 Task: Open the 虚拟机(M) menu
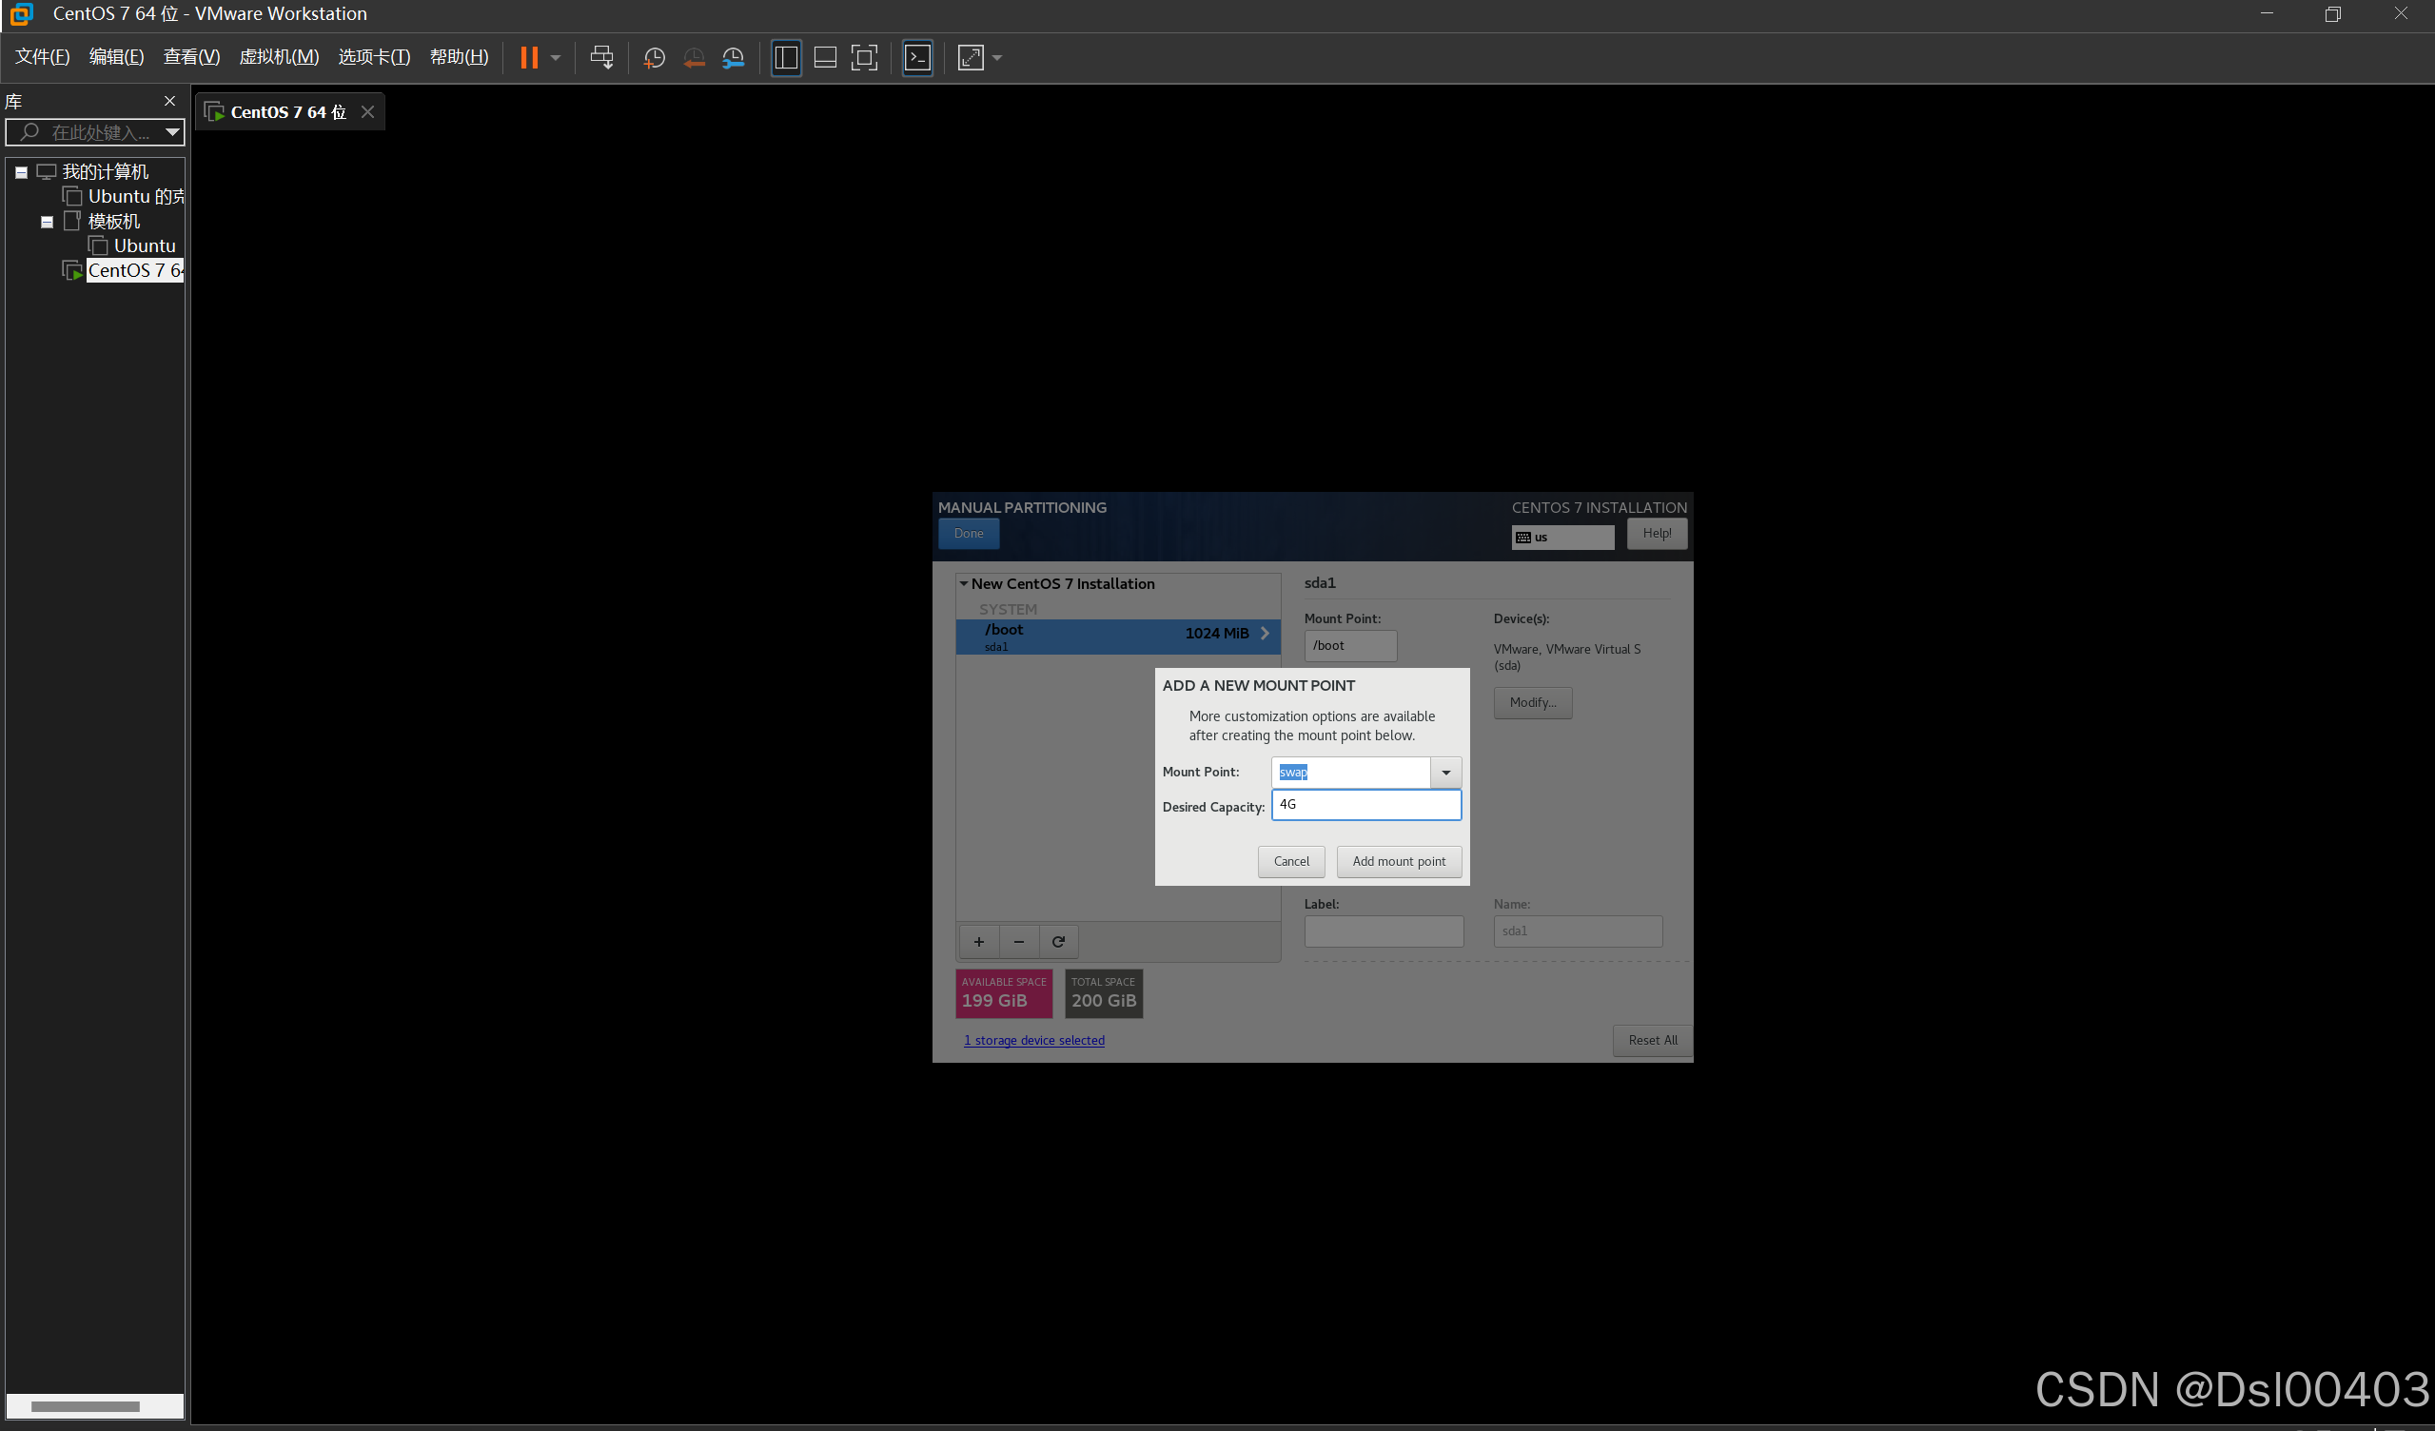[x=279, y=57]
